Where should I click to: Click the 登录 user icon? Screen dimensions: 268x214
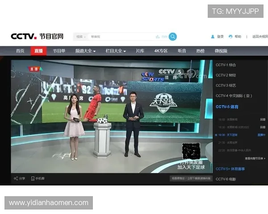(213, 37)
